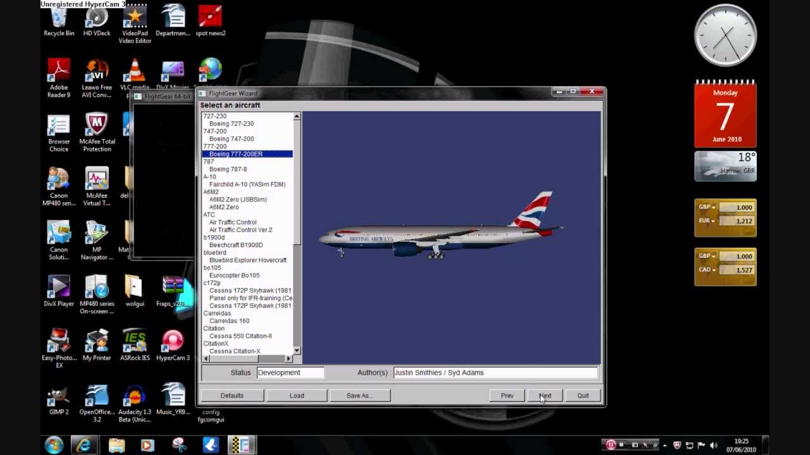Click the 1.527 CAD value field
Viewport: 810px width, 455px height.
[737, 270]
